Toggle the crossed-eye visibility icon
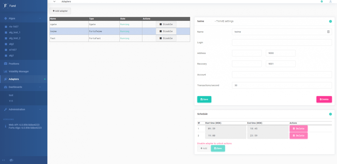Image resolution: width=337 pixels, height=164 pixels. tap(11, 160)
